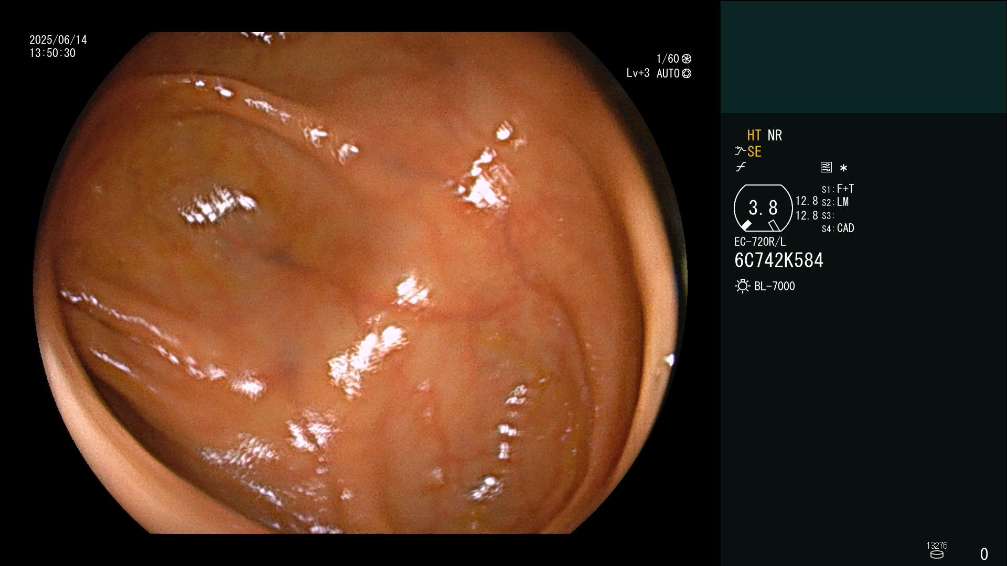Image resolution: width=1007 pixels, height=566 pixels.
Task: Click the NR noise reduction label
Action: pos(775,135)
